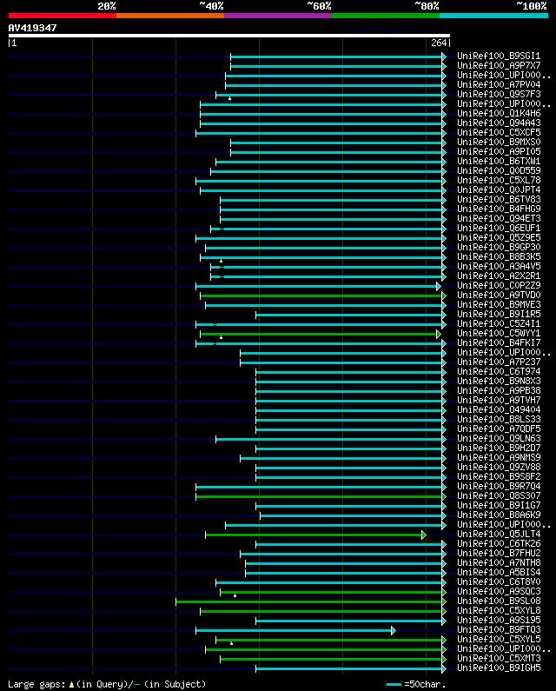Select the UniRef100_A5BIS4 label

point(499,572)
